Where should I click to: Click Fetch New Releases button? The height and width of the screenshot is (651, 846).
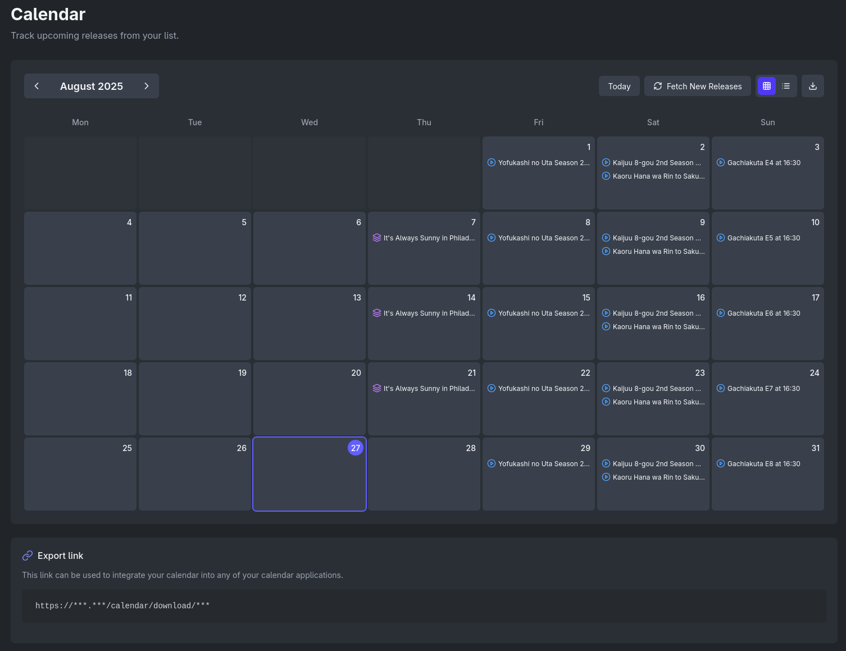click(x=697, y=87)
